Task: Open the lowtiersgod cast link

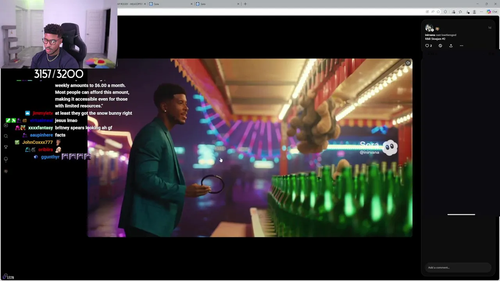Action: (x=448, y=35)
